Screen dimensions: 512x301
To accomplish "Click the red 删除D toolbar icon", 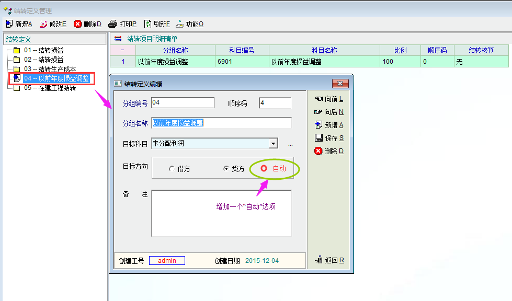I will (x=78, y=24).
